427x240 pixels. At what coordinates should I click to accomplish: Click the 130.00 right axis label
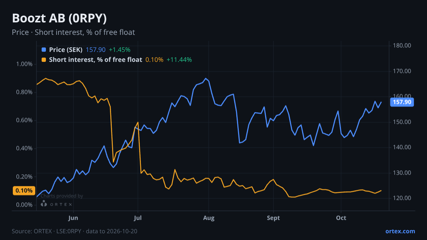402,173
